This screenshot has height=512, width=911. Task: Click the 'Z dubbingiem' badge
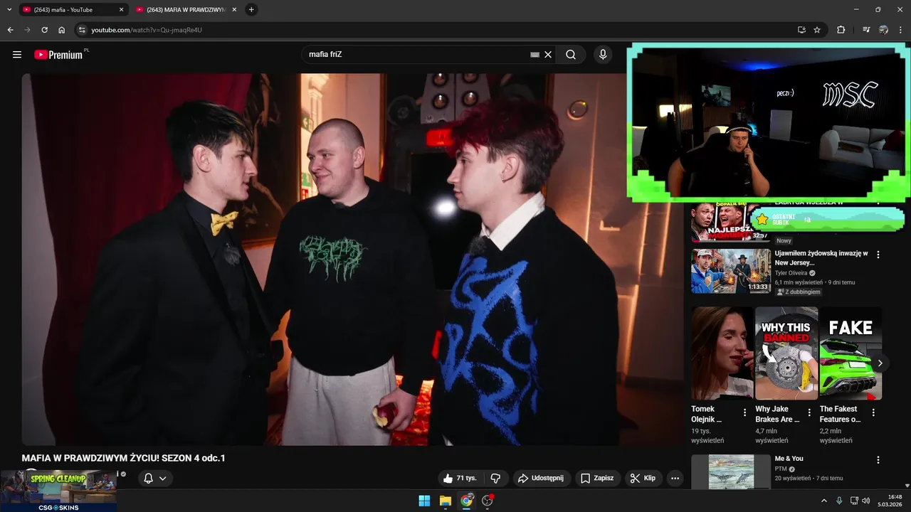(799, 292)
